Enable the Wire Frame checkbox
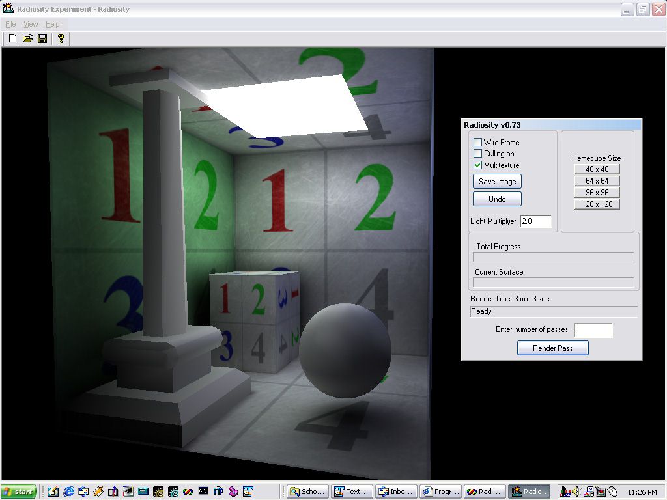Screen dimensions: 667x500 (x=478, y=143)
